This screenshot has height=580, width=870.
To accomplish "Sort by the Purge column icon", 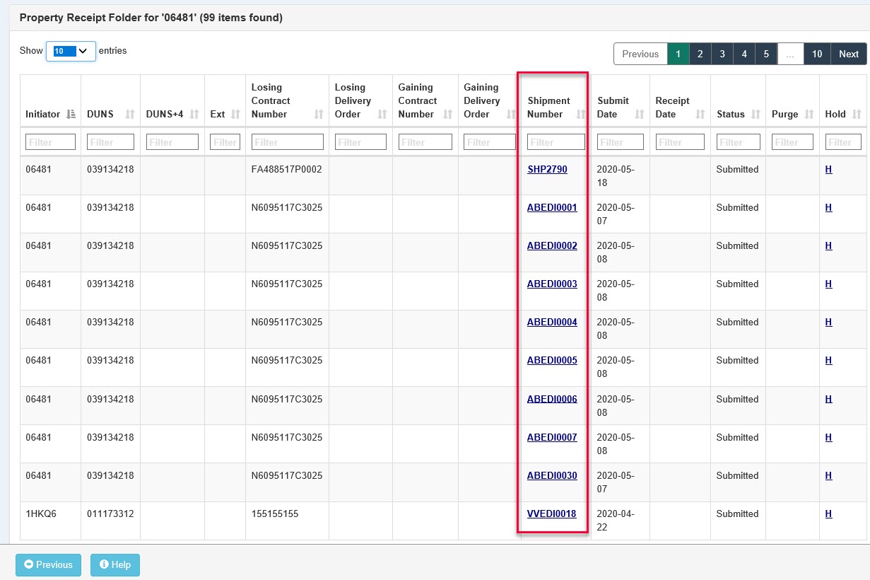I will [809, 115].
